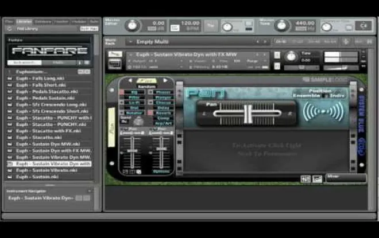
Task: Go up from the Euphonium folder arrow
Action: point(9,72)
